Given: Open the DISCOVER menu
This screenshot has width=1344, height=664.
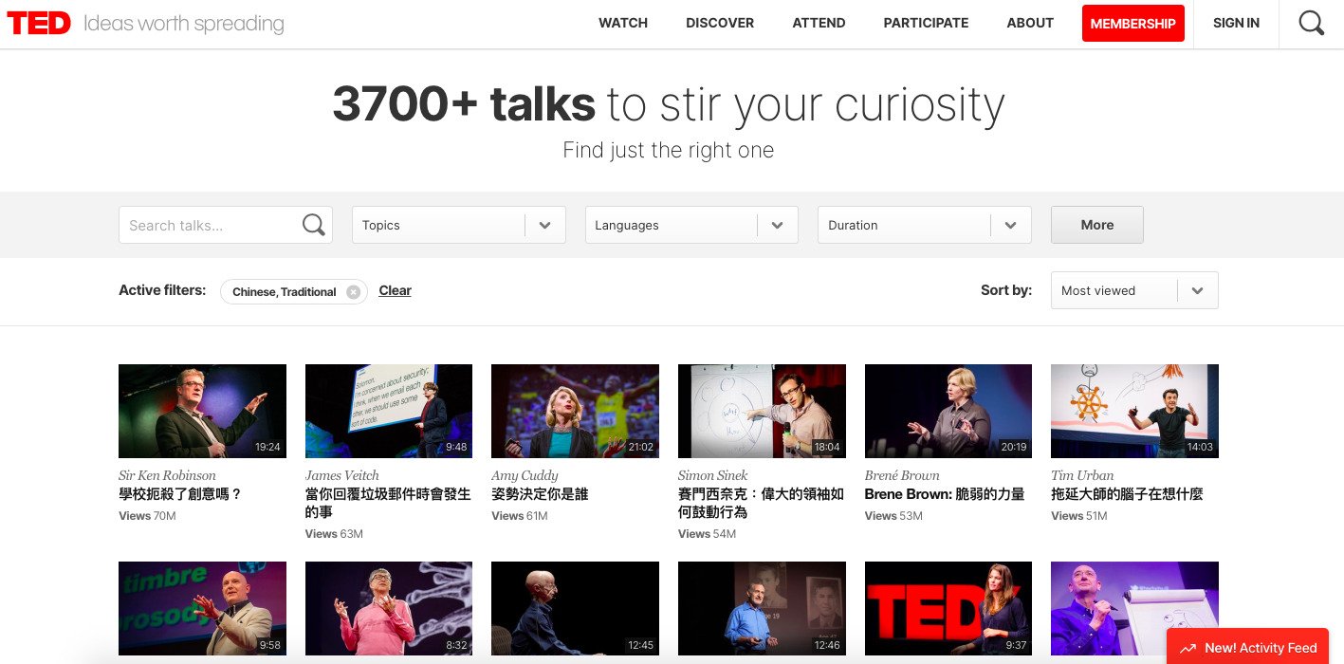Looking at the screenshot, I should click(720, 23).
